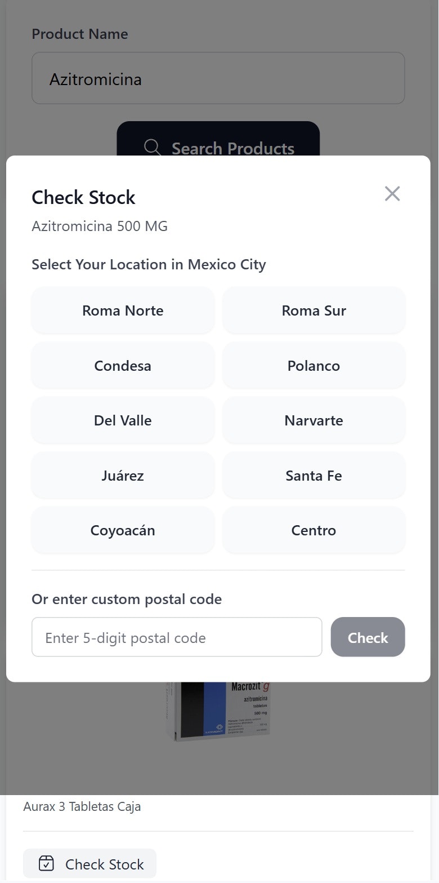Image resolution: width=439 pixels, height=883 pixels.
Task: Select the Centro location
Action: [313, 530]
